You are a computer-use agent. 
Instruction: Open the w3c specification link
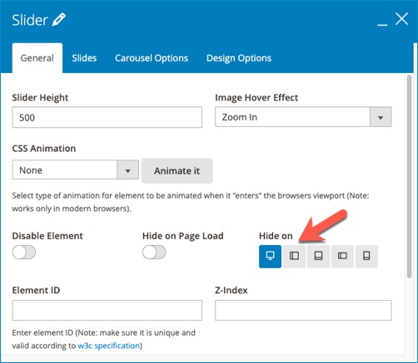(x=109, y=346)
